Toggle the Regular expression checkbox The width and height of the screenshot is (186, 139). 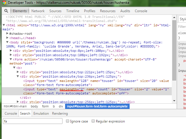click(94, 121)
